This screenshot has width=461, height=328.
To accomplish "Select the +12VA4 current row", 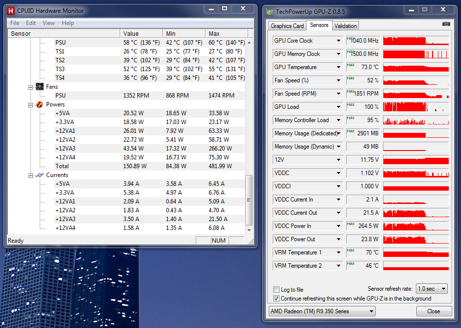I will 150,228.
